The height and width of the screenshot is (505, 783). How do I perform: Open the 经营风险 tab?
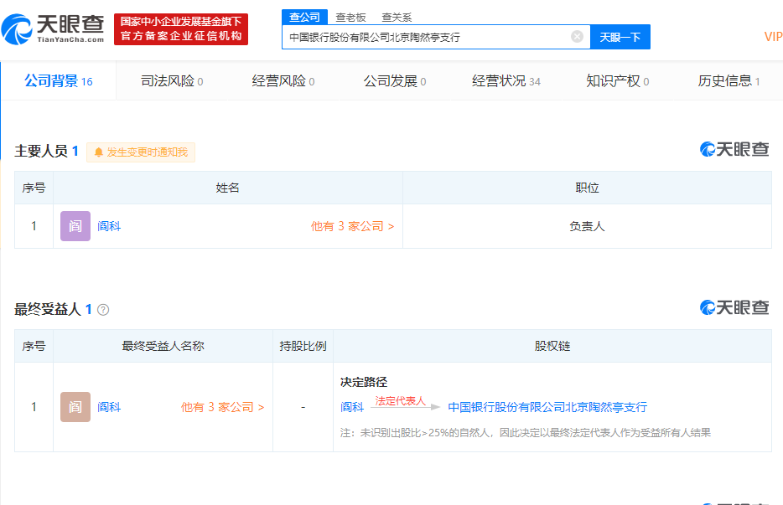point(283,81)
